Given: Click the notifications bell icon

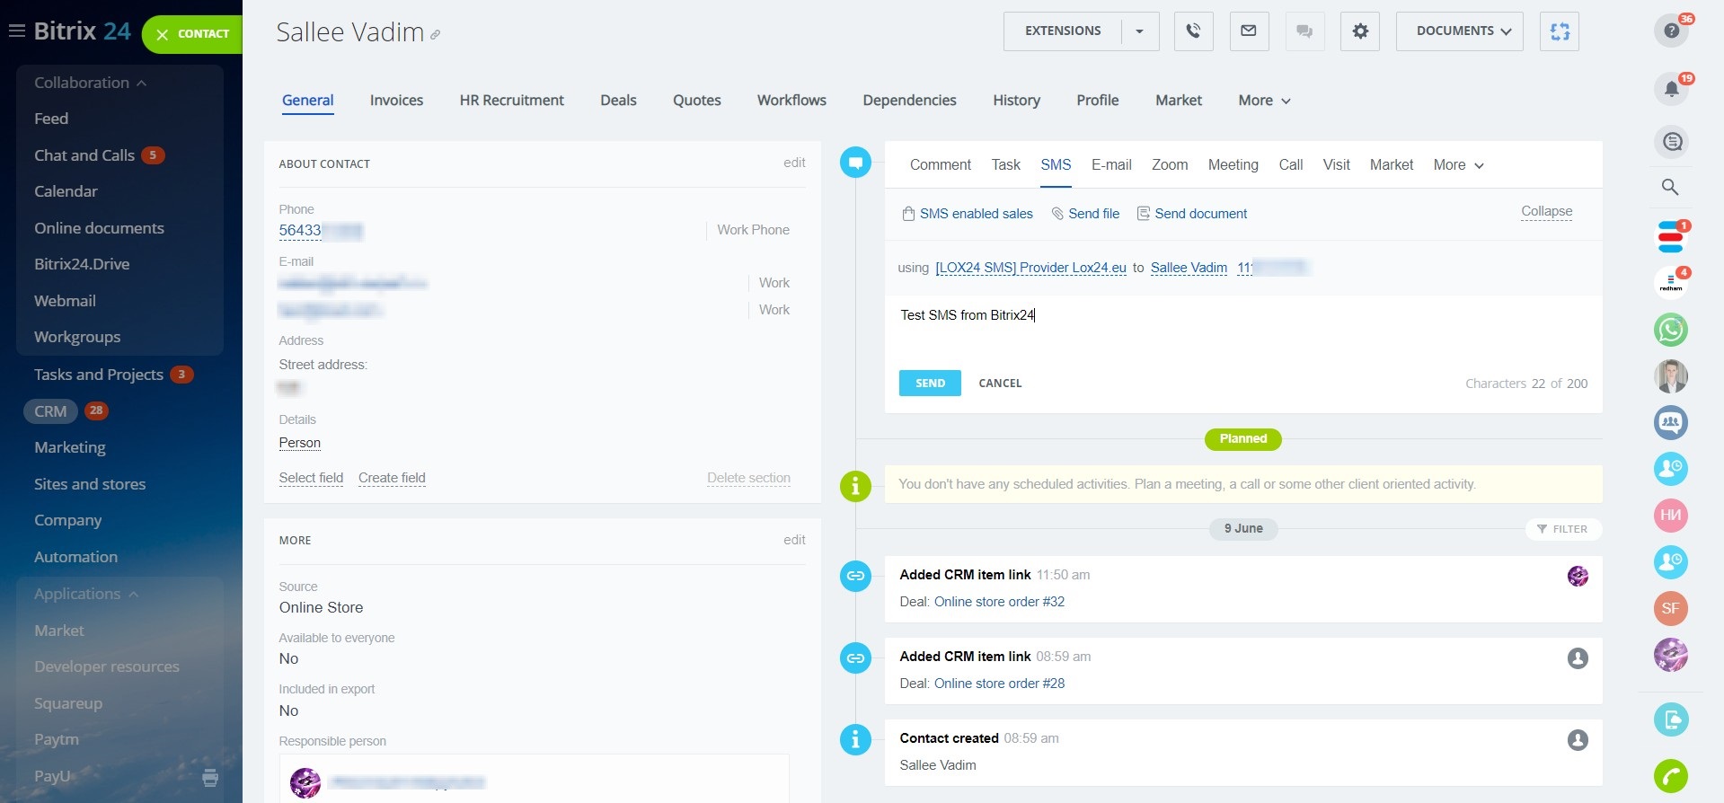Looking at the screenshot, I should click(x=1671, y=88).
